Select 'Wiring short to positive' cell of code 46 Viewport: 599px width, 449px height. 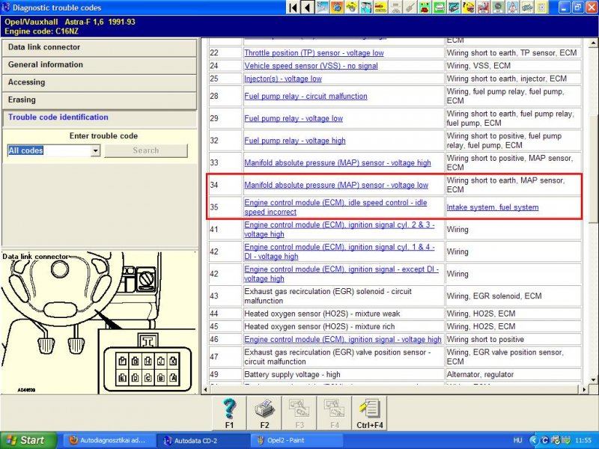[x=514, y=340]
